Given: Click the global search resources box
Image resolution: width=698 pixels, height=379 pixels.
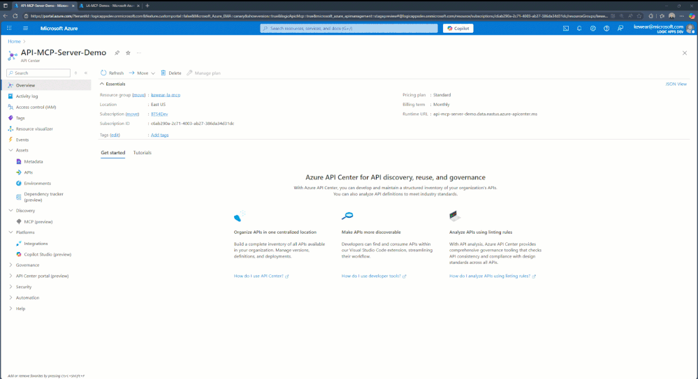Looking at the screenshot, I should 349,28.
